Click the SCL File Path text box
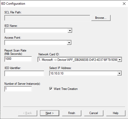The image size is (128, 119). 47,18
